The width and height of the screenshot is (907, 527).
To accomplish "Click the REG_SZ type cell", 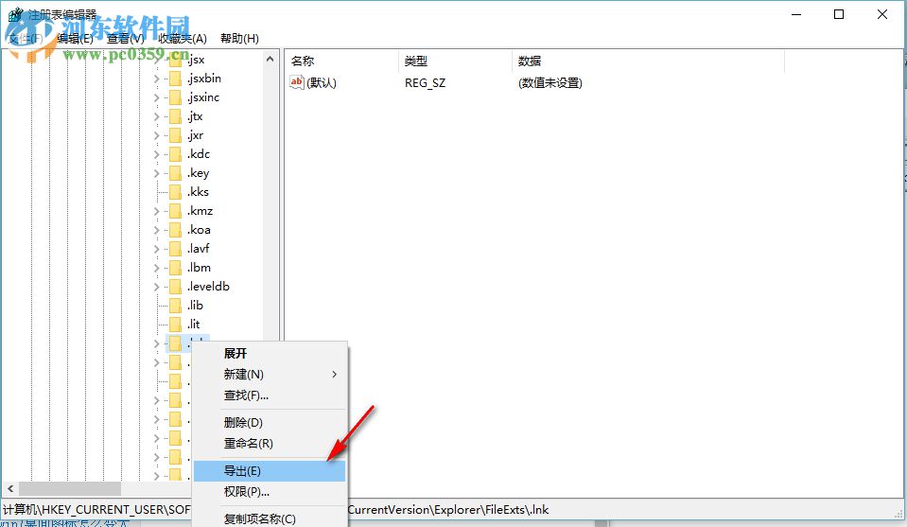I will click(426, 82).
